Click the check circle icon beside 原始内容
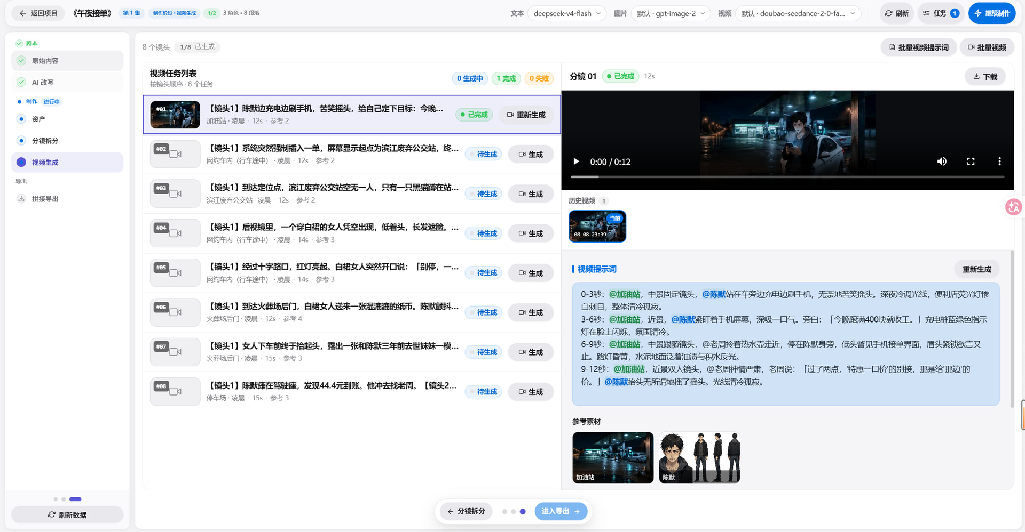 21,61
